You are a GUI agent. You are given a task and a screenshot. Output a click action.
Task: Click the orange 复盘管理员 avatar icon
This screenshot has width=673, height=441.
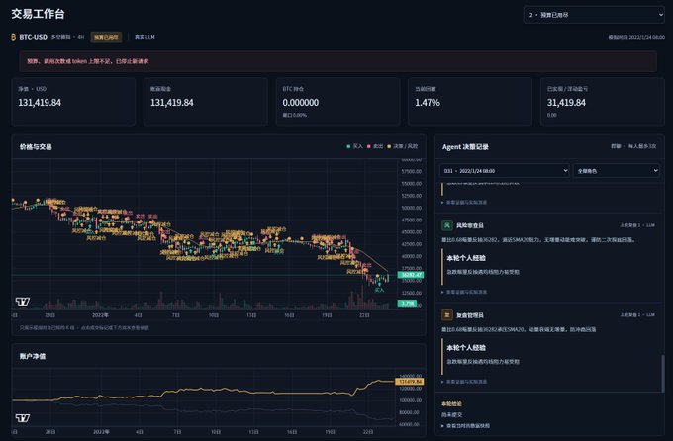[446, 315]
